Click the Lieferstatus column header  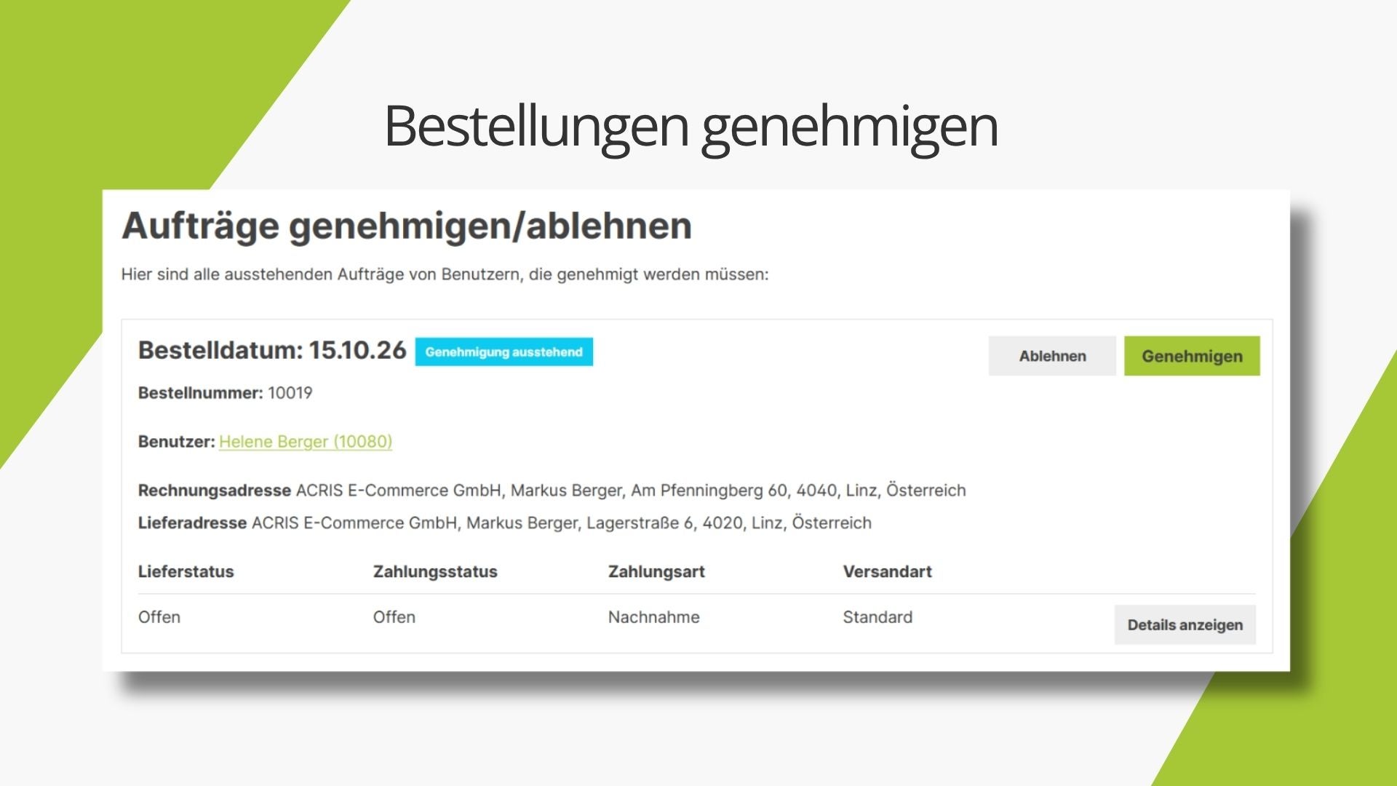click(186, 571)
